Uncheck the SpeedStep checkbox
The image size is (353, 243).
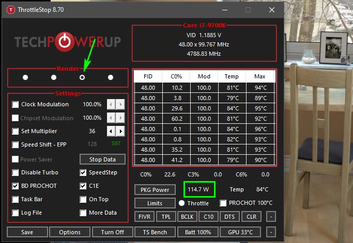click(83, 172)
